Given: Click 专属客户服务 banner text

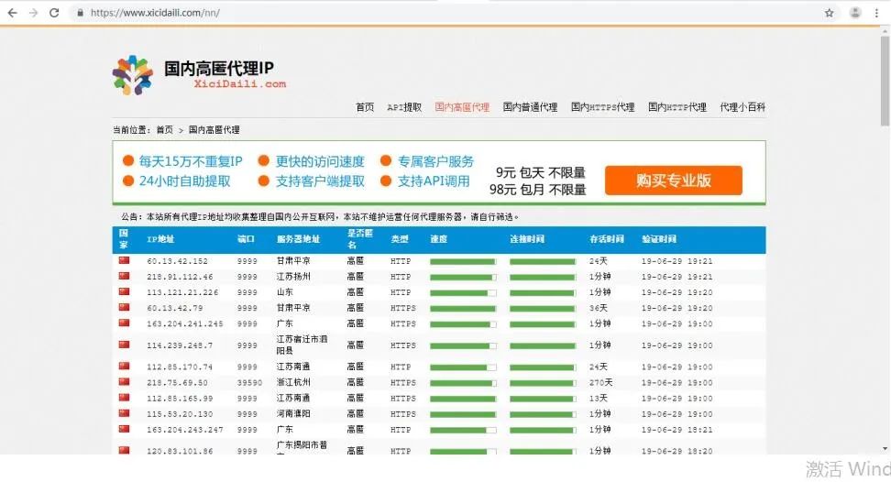Looking at the screenshot, I should (x=435, y=161).
